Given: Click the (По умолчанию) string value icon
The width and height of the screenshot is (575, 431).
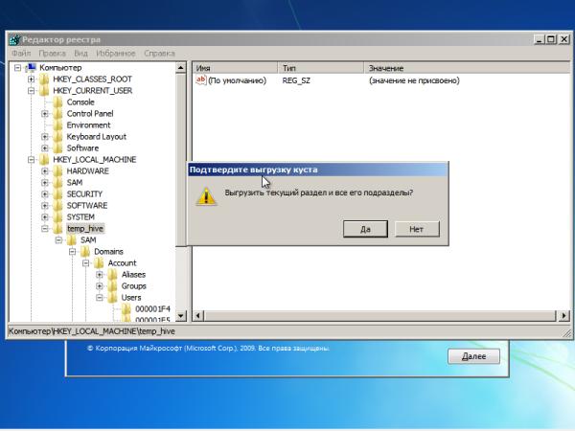Looking at the screenshot, I should 201,80.
